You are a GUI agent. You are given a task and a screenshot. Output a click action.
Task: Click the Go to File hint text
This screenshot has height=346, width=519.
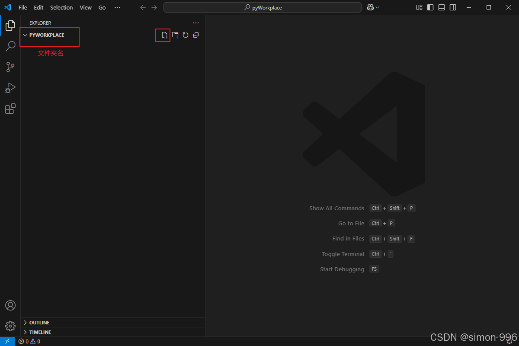coord(351,223)
